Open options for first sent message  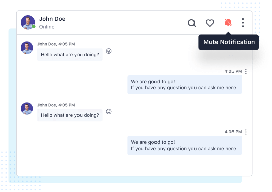tap(246, 71)
